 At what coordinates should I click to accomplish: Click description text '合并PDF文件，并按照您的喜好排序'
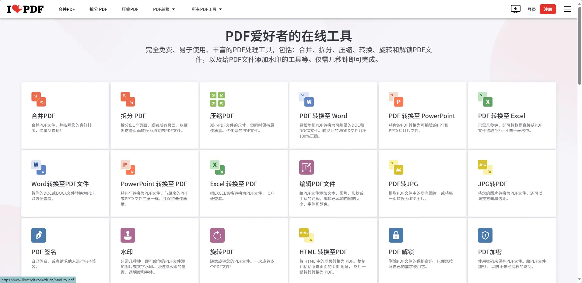coord(61,128)
